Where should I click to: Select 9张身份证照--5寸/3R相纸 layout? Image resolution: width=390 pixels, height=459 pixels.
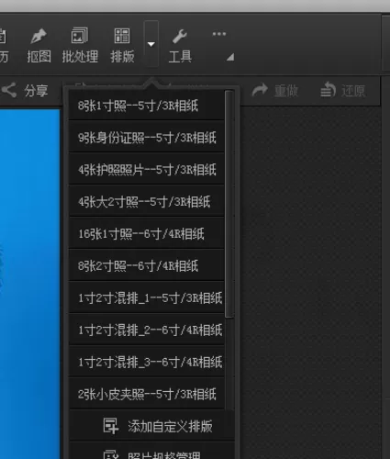click(147, 138)
